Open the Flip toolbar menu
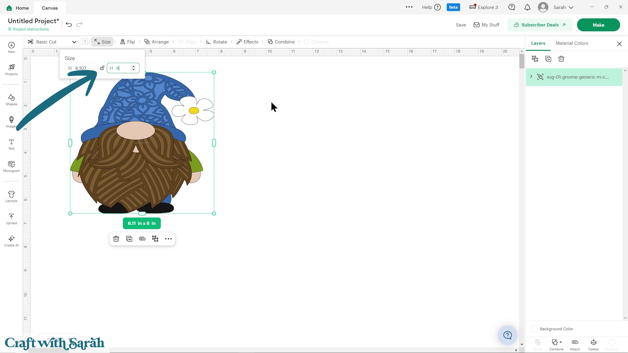 point(128,42)
